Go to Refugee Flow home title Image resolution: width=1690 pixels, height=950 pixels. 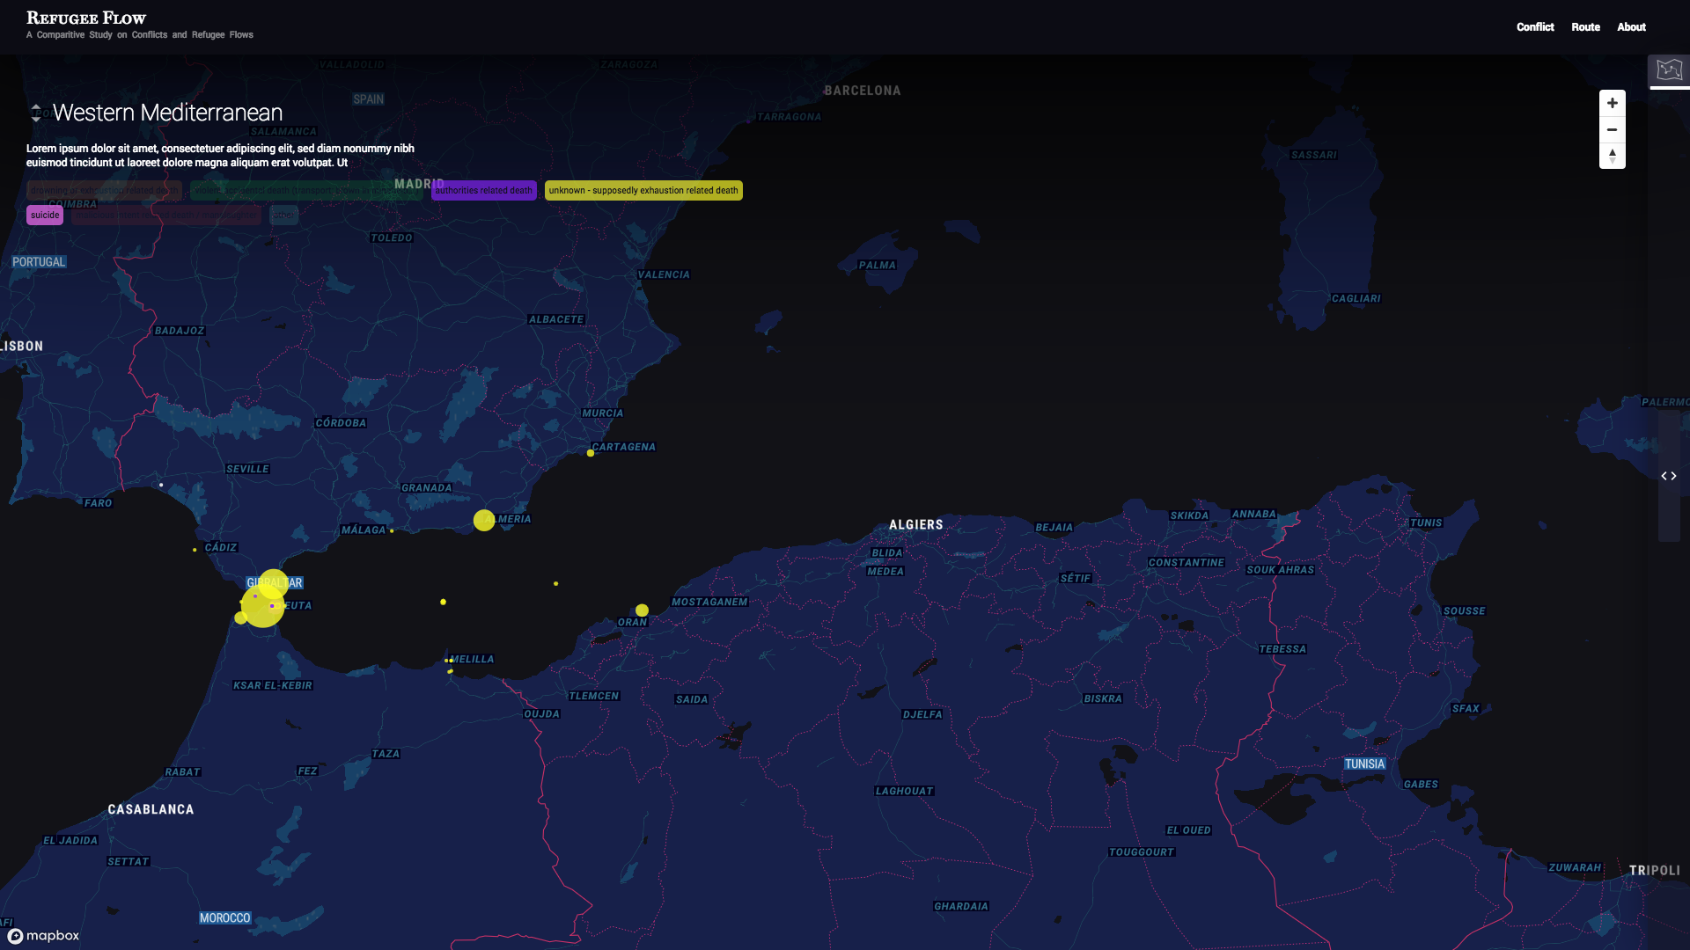86,18
